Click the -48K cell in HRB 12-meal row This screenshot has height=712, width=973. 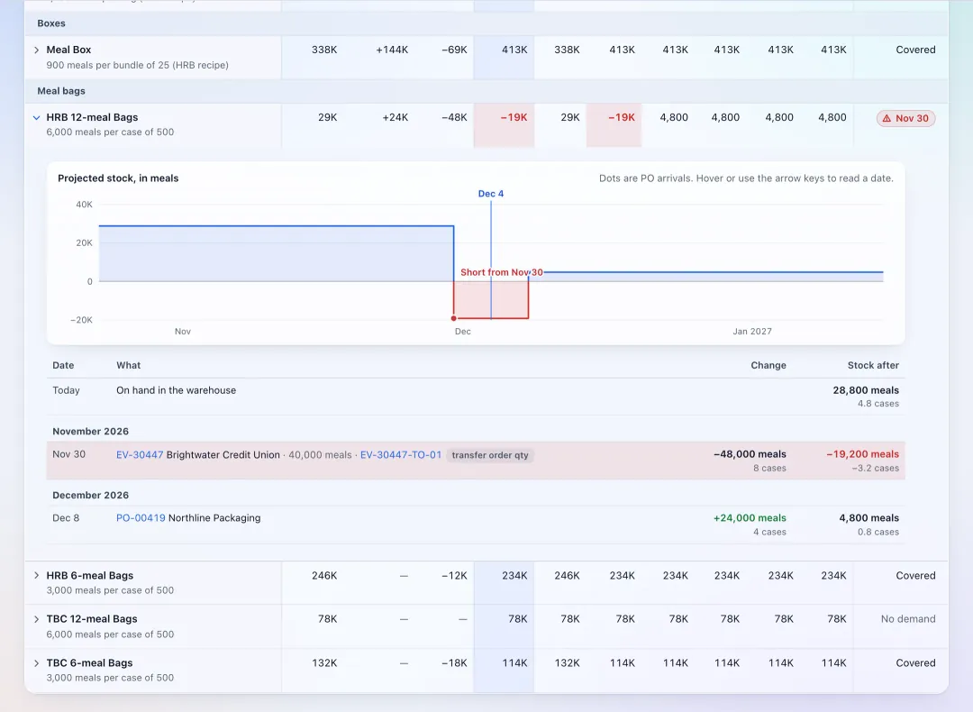tap(454, 117)
